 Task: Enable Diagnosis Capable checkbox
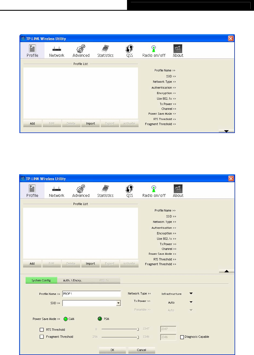pyautogui.click(x=182, y=337)
